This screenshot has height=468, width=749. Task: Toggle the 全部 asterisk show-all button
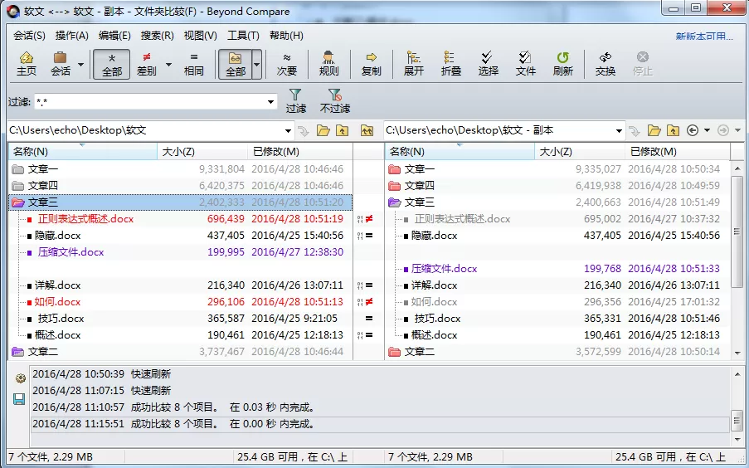[112, 64]
